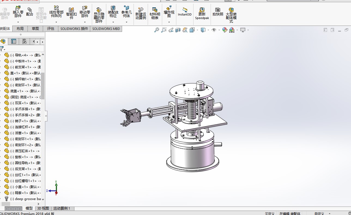
Task: Select Move Component (移动零部件) tool
Action: [x=85, y=12]
